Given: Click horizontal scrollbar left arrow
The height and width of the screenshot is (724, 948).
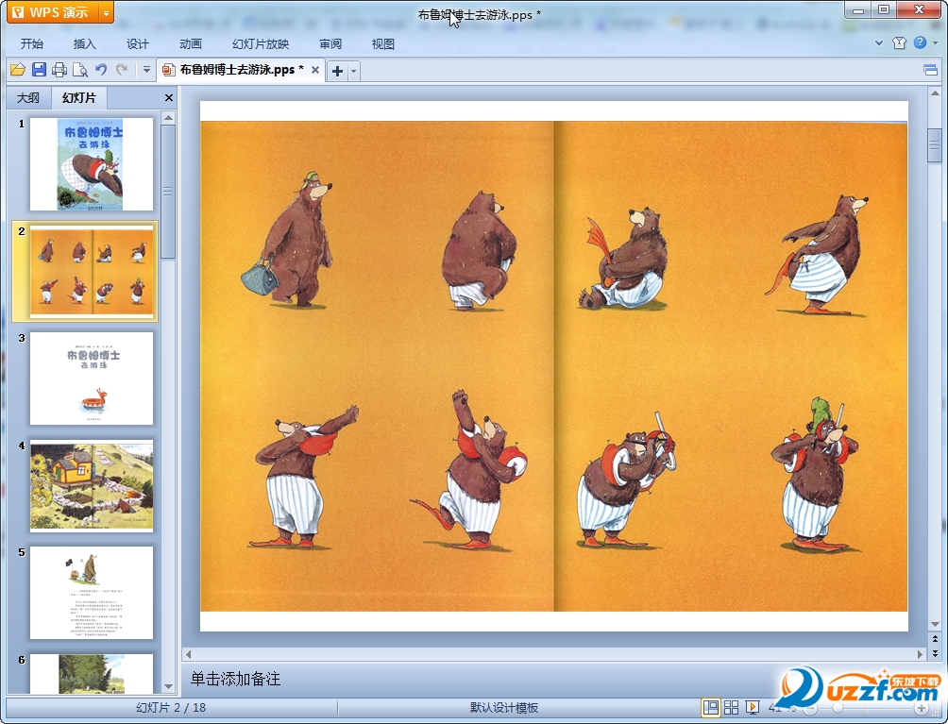Looking at the screenshot, I should pos(189,654).
